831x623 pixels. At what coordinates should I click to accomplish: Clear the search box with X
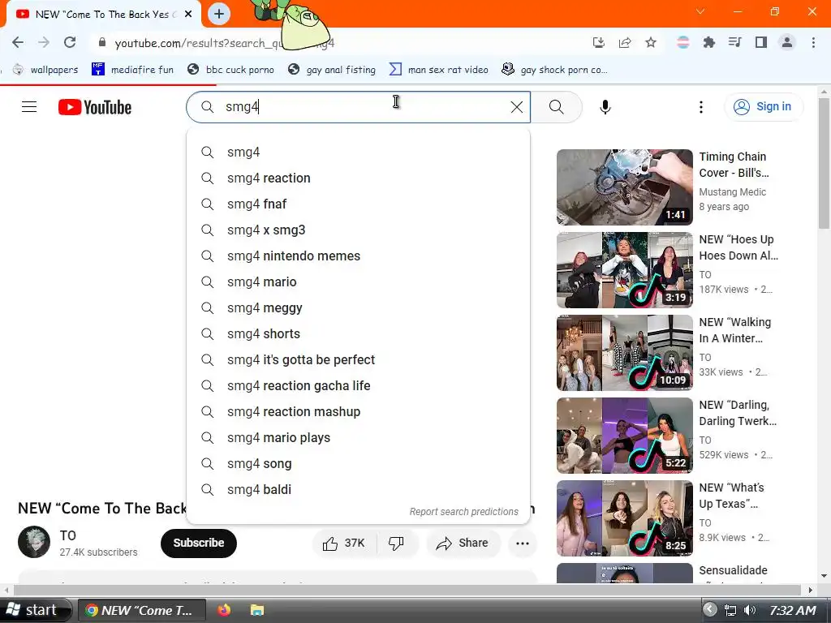[517, 107]
